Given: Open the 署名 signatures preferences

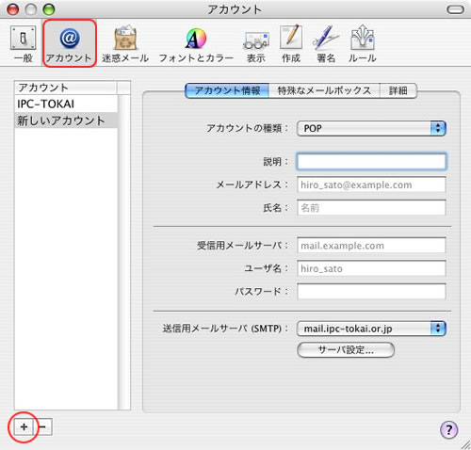Looking at the screenshot, I should (x=326, y=44).
